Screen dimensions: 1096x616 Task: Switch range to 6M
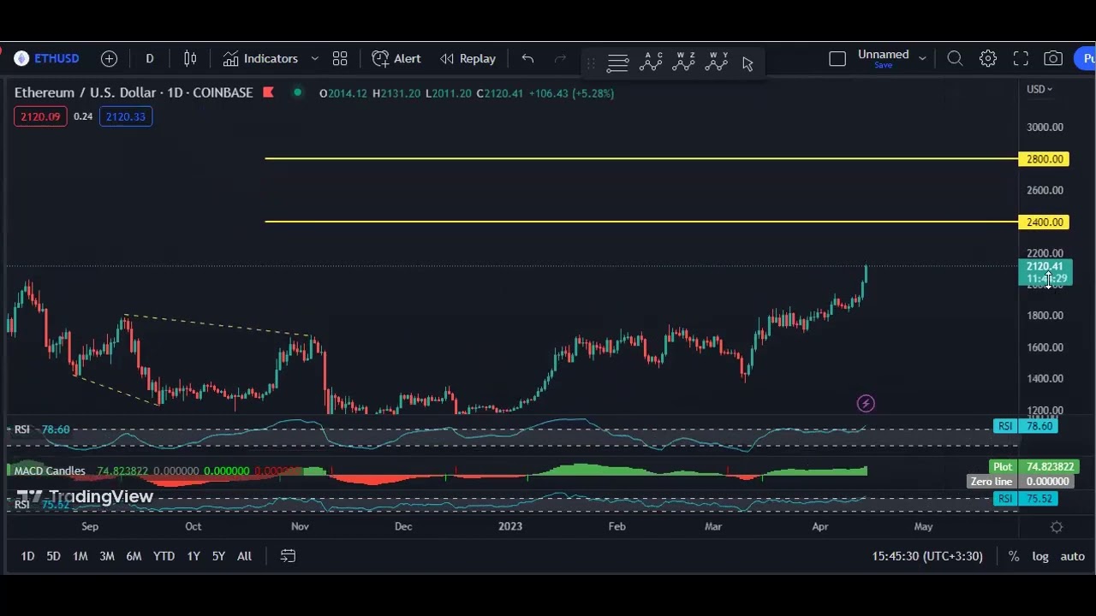pyautogui.click(x=134, y=556)
